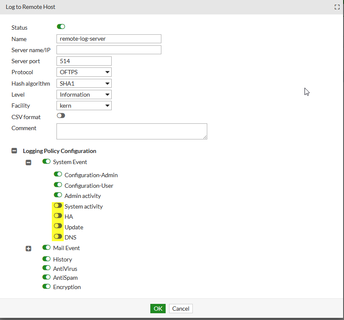Disable Configuration-Admin logging
The height and width of the screenshot is (320, 344).
point(58,174)
